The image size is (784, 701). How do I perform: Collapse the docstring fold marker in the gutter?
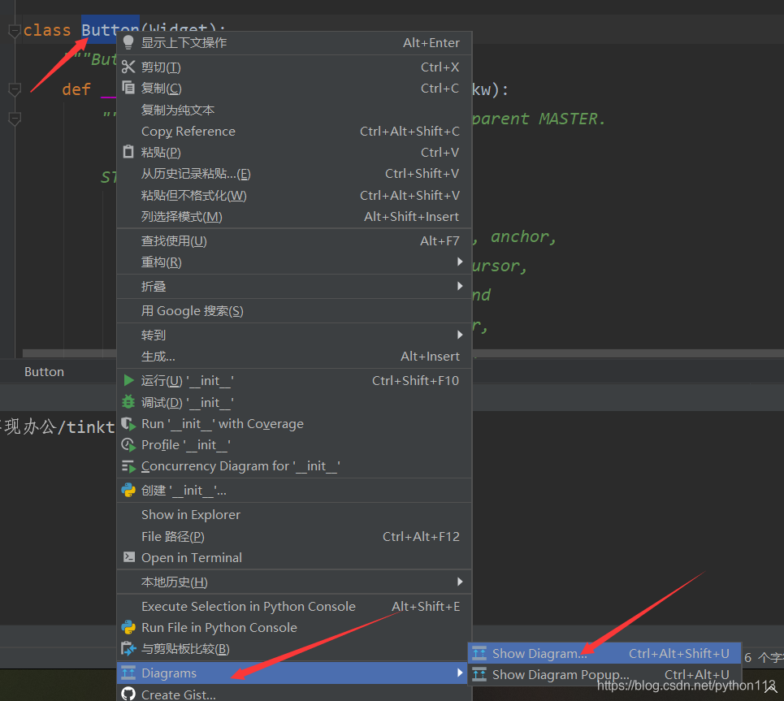click(15, 119)
